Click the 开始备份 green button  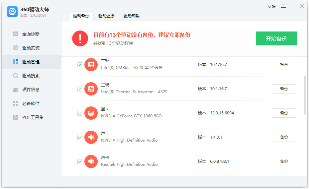[x=276, y=38]
